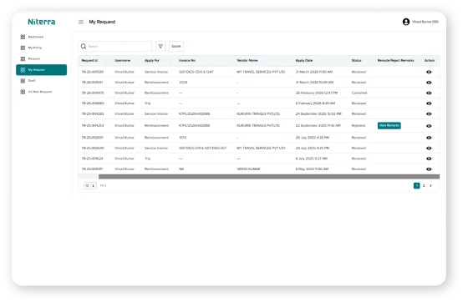
Task: View request dated 28 July 2025 4:25 PM
Action: [429, 148]
